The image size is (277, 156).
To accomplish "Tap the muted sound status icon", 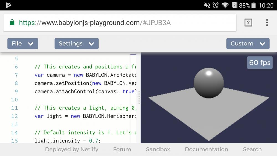I will (207, 5).
